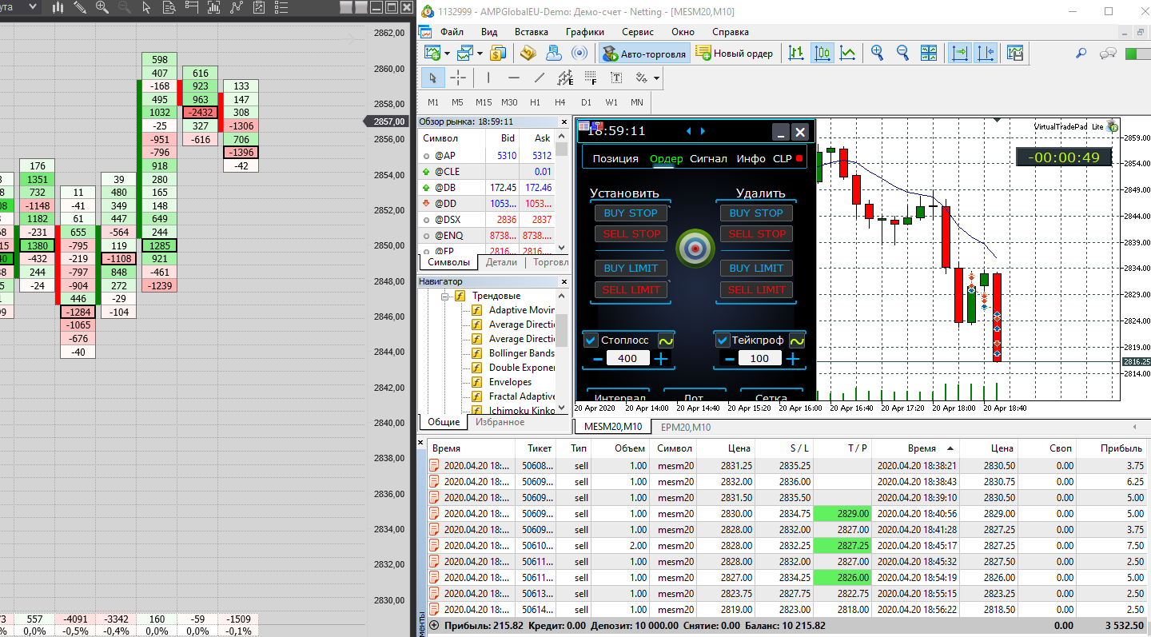Click the Новый ордер toolbar button
1151x637 pixels.
tap(735, 54)
